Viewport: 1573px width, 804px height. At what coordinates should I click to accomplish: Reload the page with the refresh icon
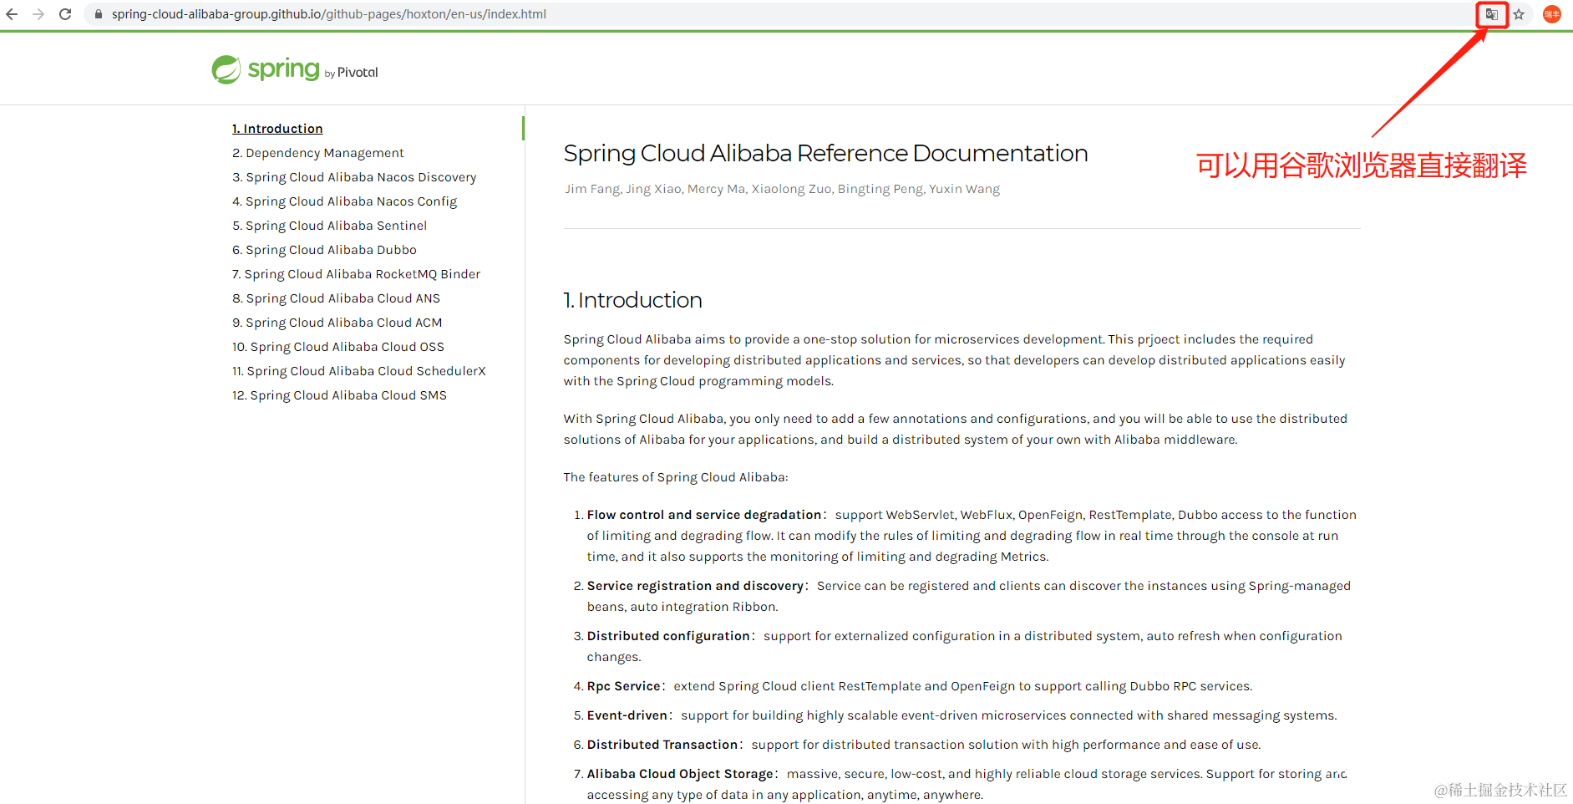pos(65,14)
